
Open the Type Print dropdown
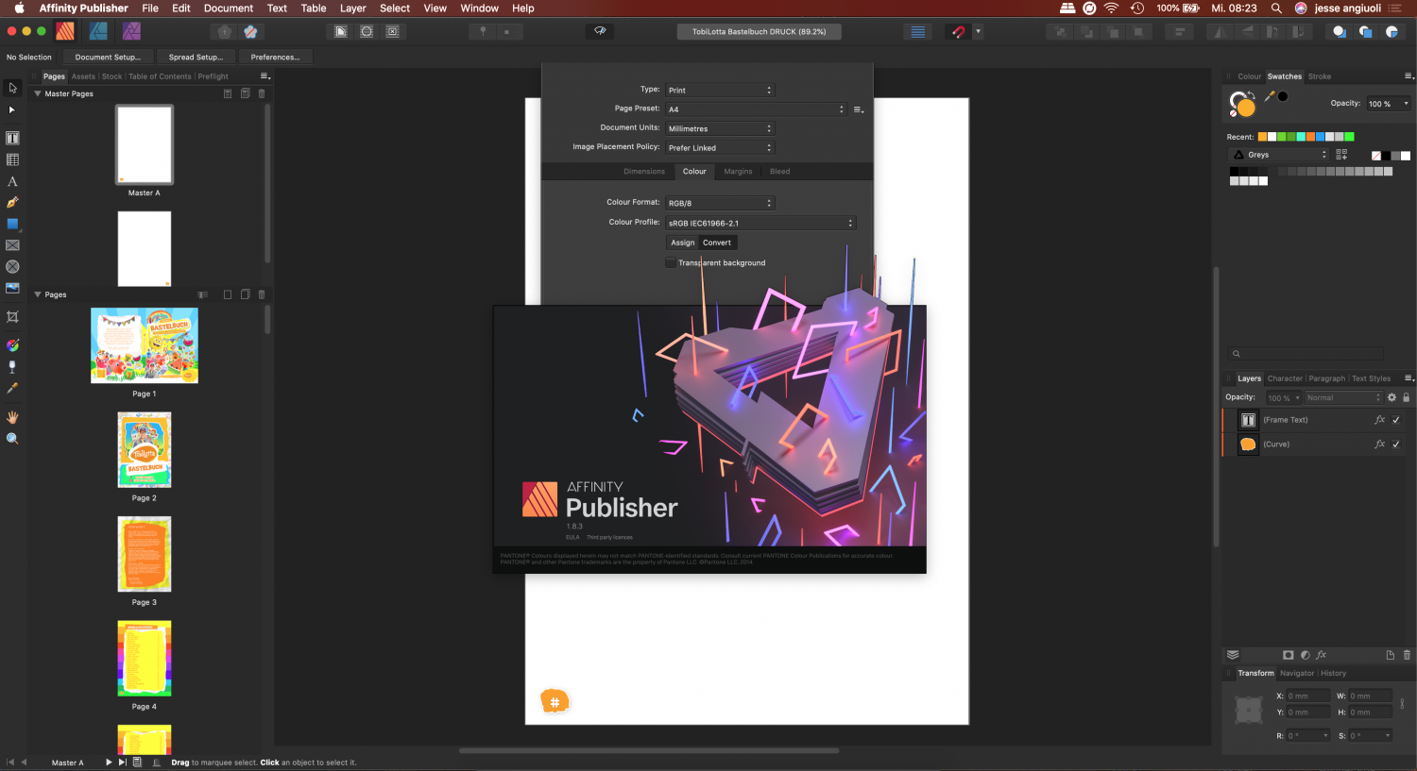click(720, 90)
